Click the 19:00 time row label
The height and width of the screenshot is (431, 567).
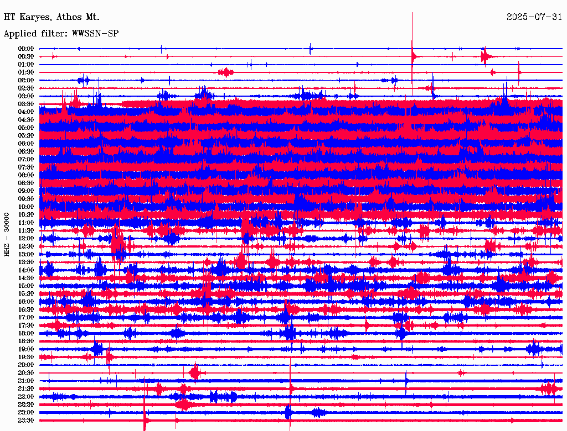click(x=26, y=349)
